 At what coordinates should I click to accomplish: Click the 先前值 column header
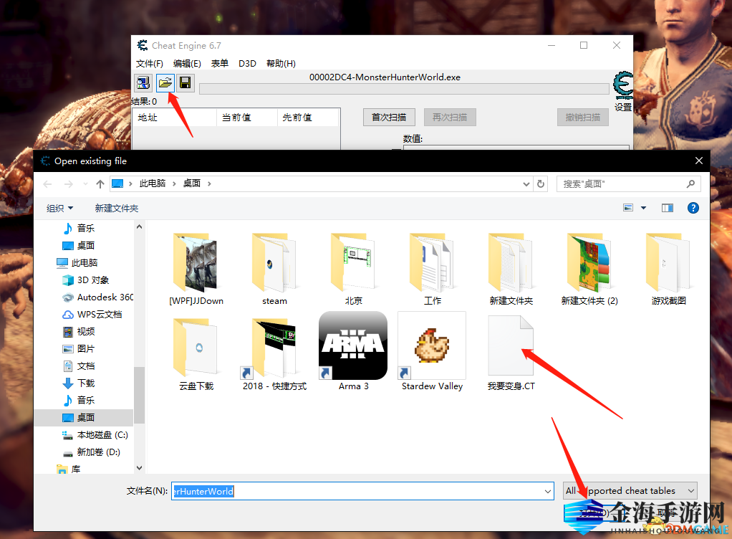(x=308, y=118)
